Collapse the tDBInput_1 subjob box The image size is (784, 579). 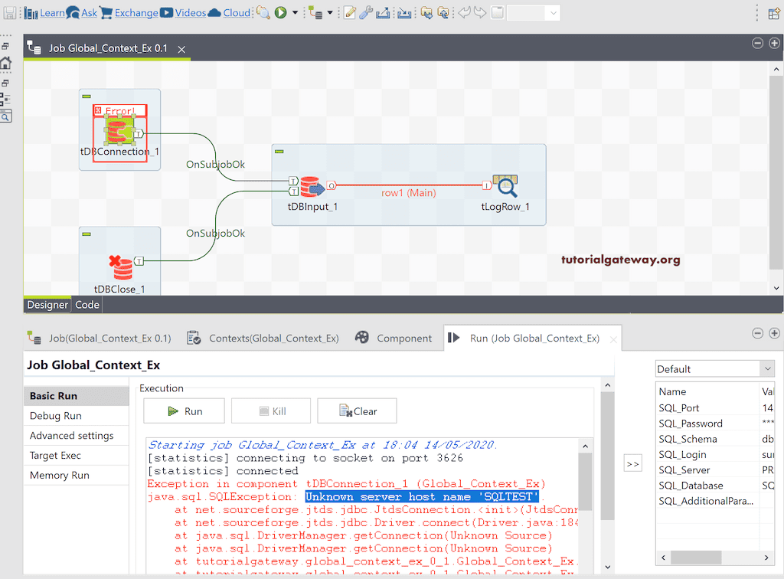pos(279,151)
